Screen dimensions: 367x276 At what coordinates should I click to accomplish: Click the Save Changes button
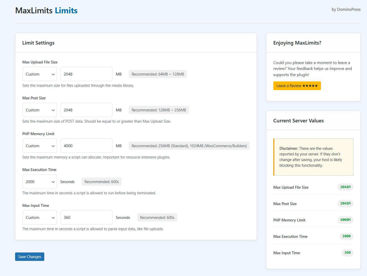tap(30, 257)
